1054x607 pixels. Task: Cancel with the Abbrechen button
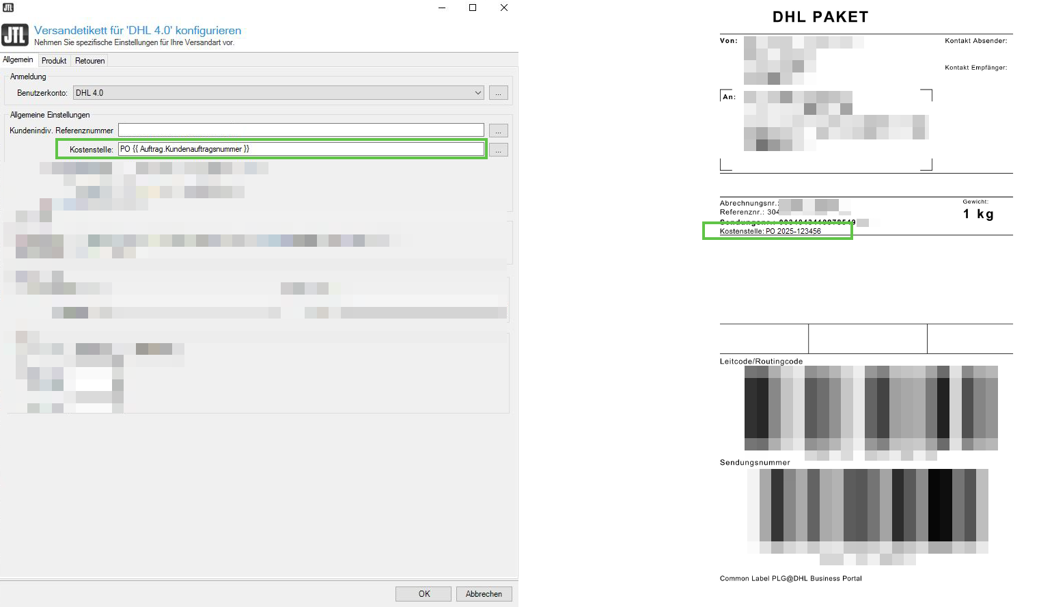point(484,594)
